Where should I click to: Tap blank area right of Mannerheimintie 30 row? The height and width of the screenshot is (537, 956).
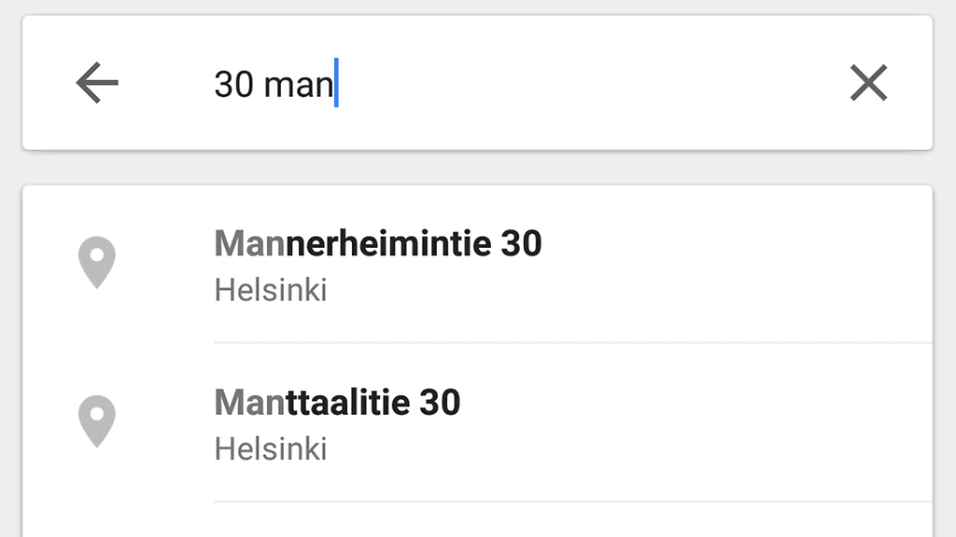pos(747,264)
